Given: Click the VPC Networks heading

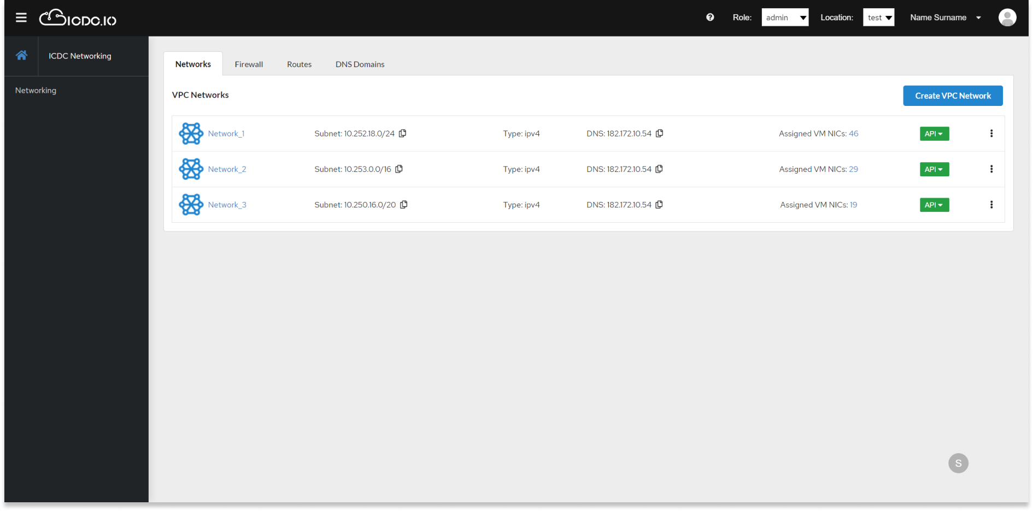Looking at the screenshot, I should [200, 95].
